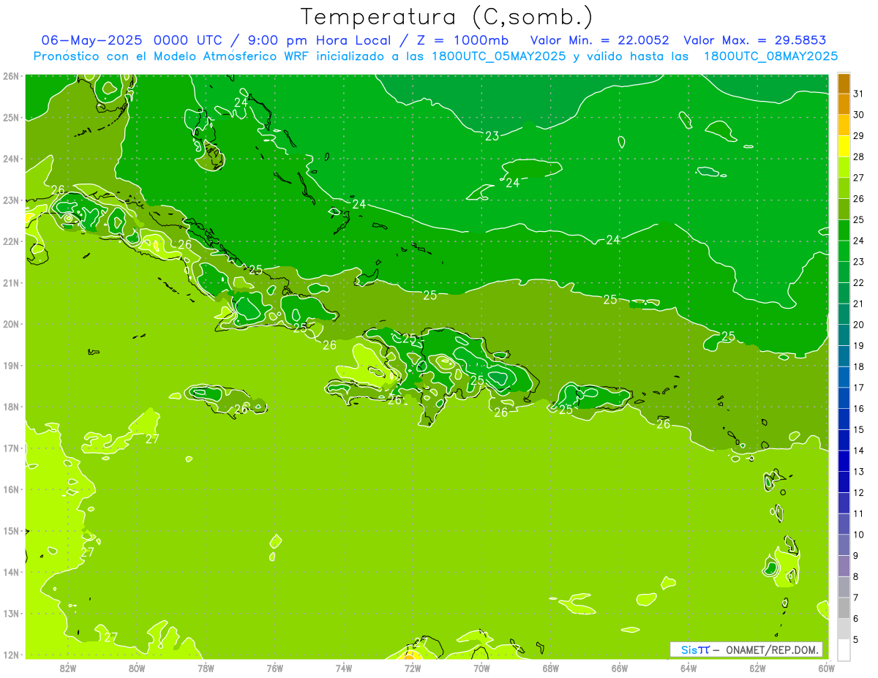Image resolution: width=878 pixels, height=678 pixels.
Task: Click the "Valor Min. = 22.0052" value
Action: point(599,40)
